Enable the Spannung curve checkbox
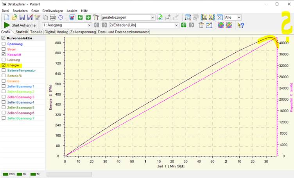Viewport: 294px width, 178px height. click(x=4, y=44)
